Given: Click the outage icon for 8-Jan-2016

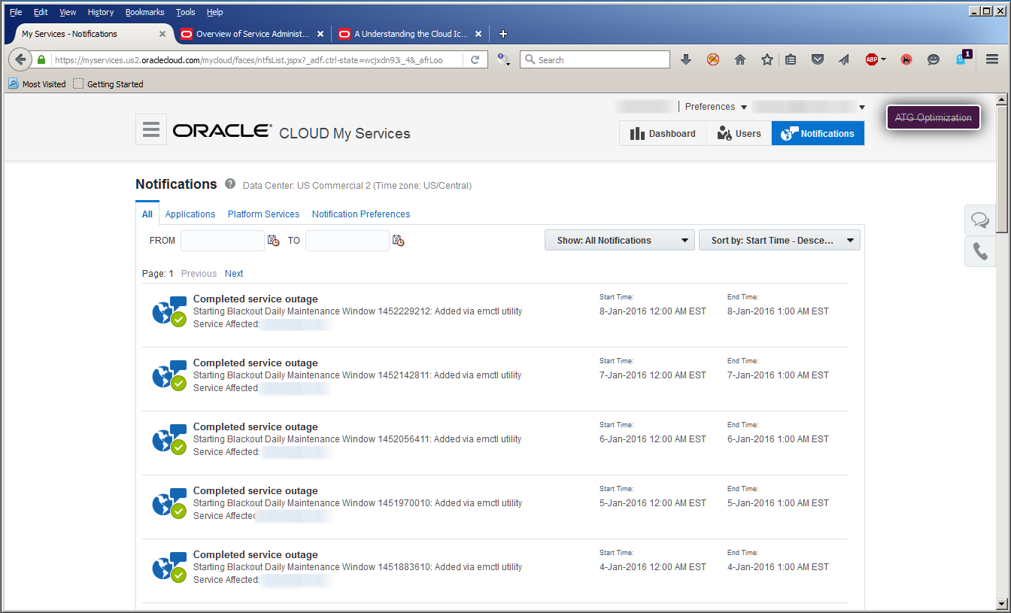Looking at the screenshot, I should point(169,311).
